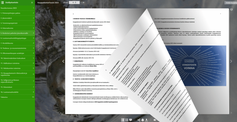Viewport: 237px width, 122px height.
Task: Open 1. Puheenjohtajan palsta
Action: tap(18, 13)
